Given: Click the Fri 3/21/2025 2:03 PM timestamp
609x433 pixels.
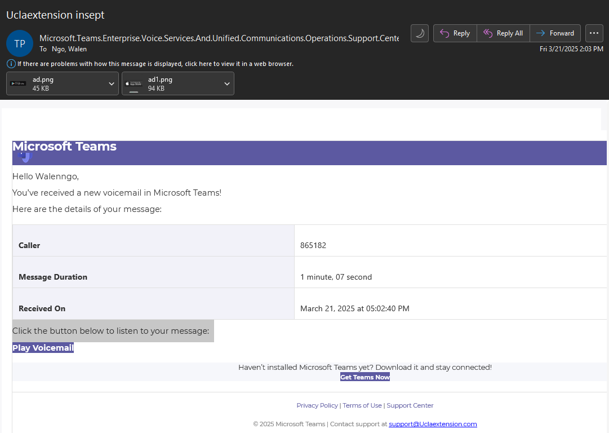Looking at the screenshot, I should (571, 49).
